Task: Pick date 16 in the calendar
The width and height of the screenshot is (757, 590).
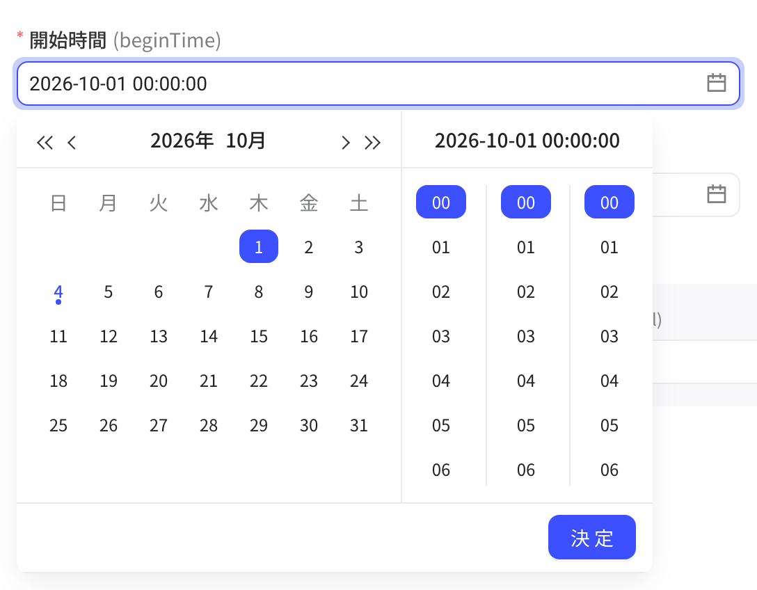Action: (x=309, y=336)
